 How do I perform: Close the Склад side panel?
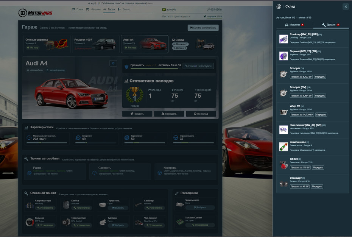346,6
